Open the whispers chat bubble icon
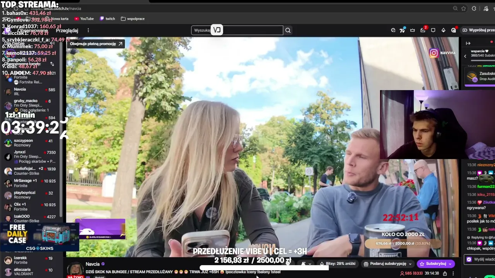Viewport: 495px width, 278px height. (x=433, y=30)
